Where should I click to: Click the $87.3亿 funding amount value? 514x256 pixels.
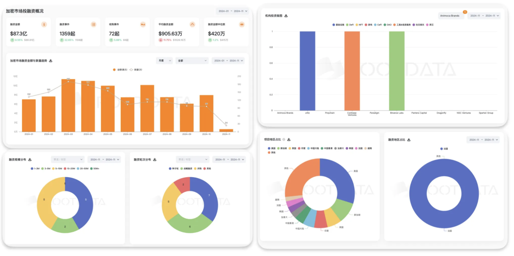point(19,33)
